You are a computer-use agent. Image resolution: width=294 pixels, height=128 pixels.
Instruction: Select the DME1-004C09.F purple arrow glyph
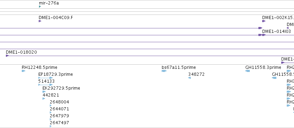40,21
